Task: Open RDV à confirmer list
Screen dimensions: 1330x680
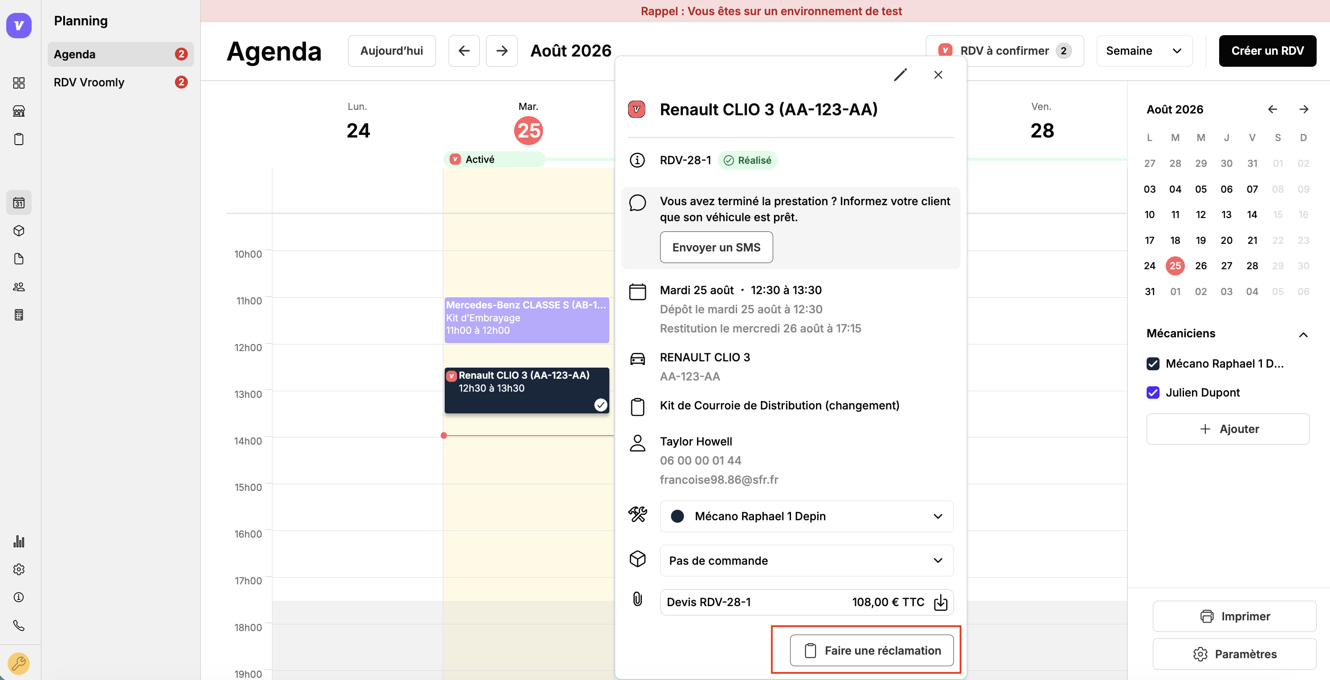Action: pyautogui.click(x=1004, y=51)
